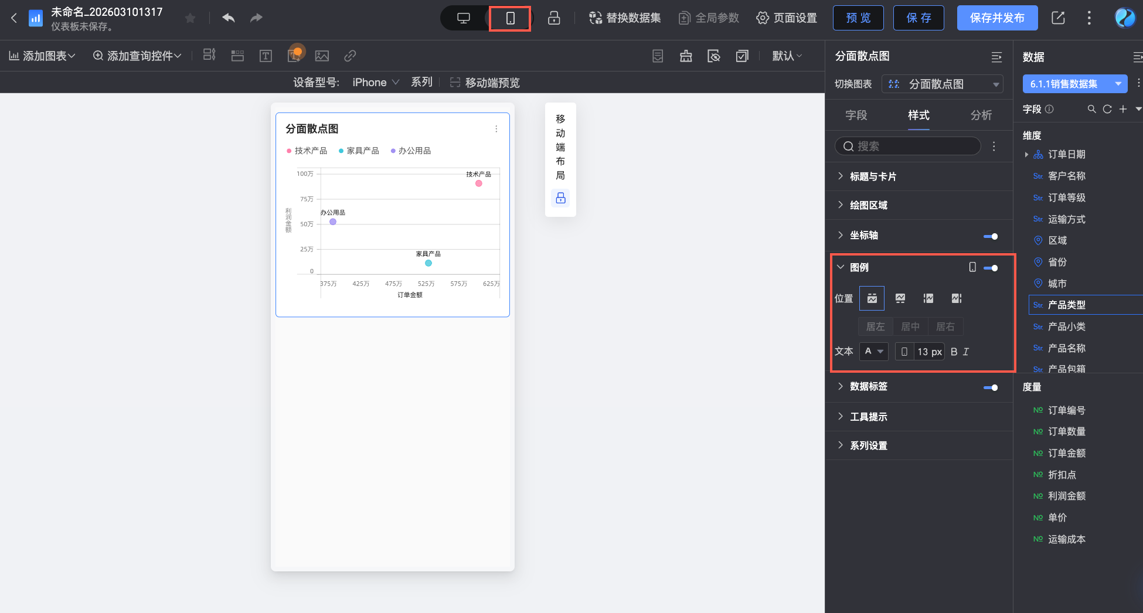
Task: Click Mobile Preview (移动端预览)
Action: 485,83
